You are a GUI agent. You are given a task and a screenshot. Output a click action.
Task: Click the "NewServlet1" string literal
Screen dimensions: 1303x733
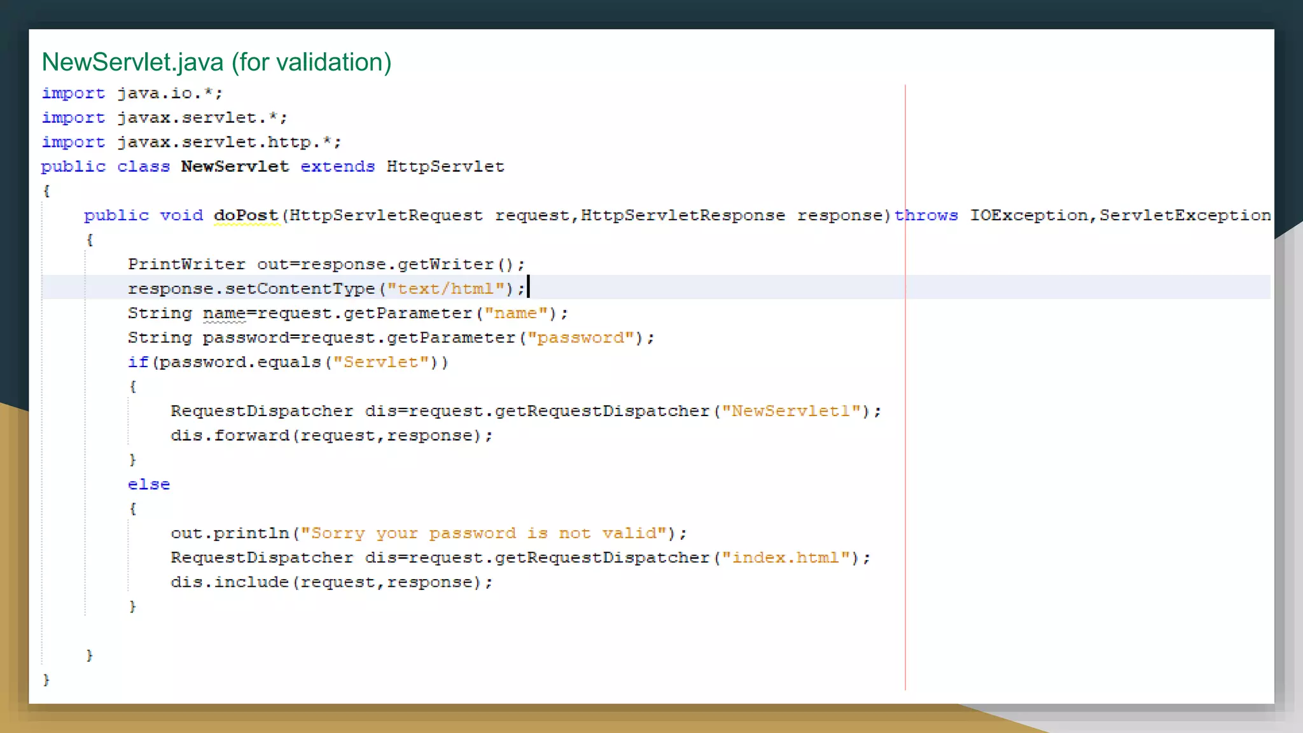791,411
